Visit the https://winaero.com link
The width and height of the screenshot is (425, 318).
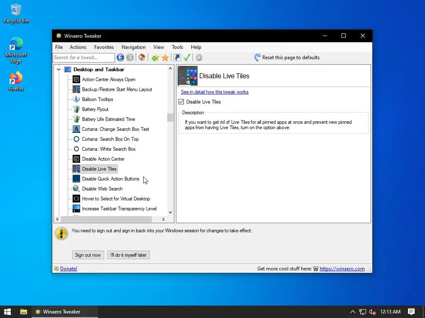tap(342, 268)
